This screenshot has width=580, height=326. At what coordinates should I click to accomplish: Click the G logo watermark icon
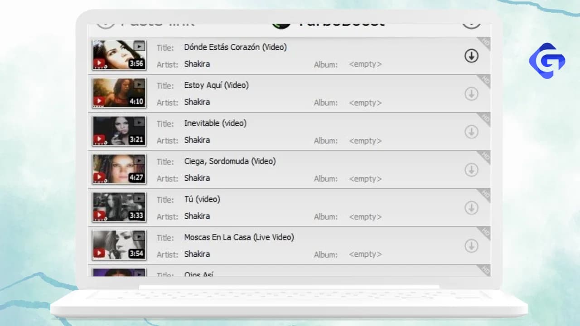pos(547,61)
